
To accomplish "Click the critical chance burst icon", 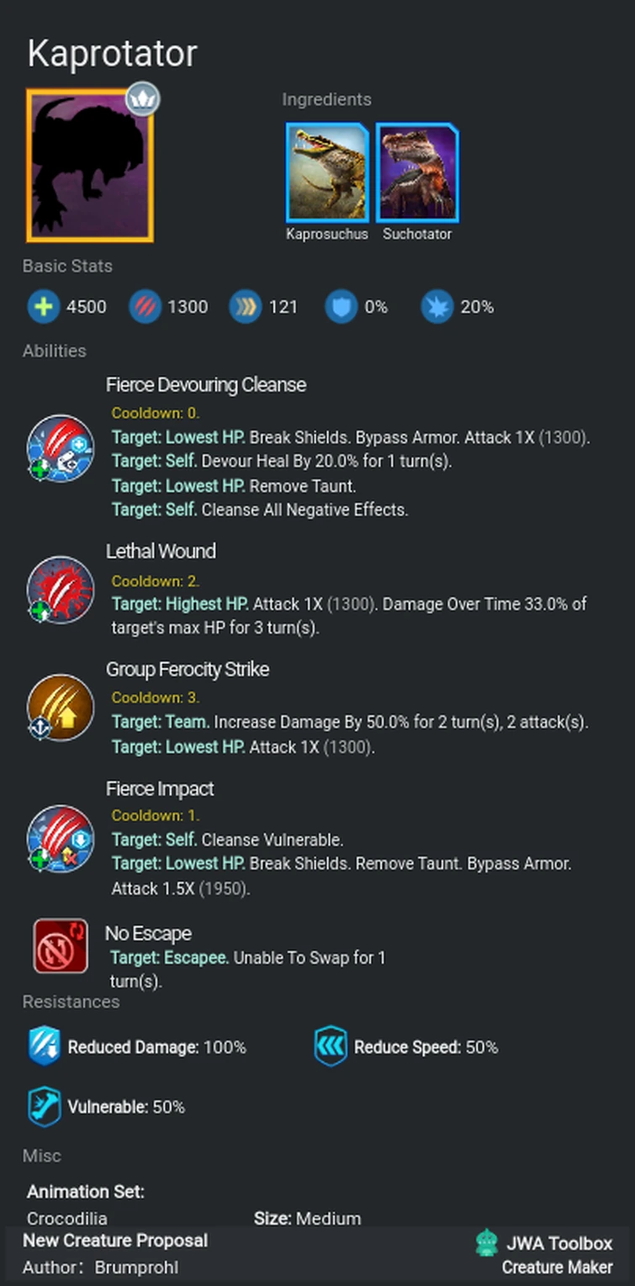I will (x=437, y=307).
